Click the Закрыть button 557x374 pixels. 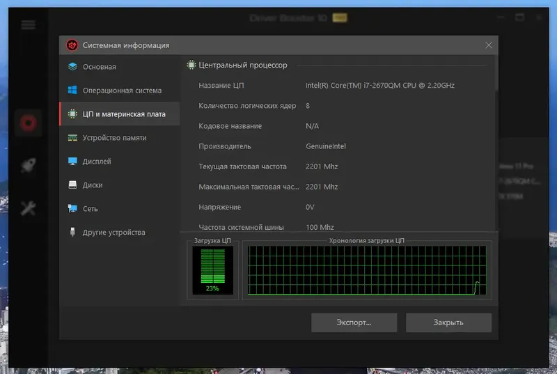point(448,322)
